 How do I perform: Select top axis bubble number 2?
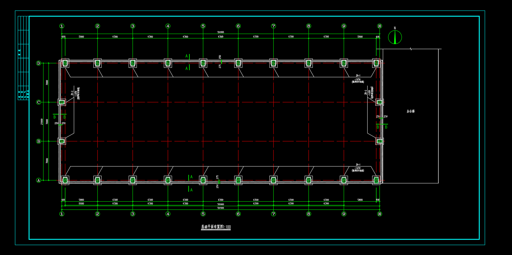pyautogui.click(x=98, y=26)
